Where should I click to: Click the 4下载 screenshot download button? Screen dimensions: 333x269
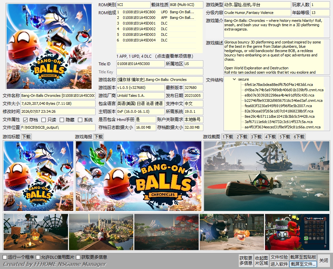pyautogui.click(x=270, y=137)
